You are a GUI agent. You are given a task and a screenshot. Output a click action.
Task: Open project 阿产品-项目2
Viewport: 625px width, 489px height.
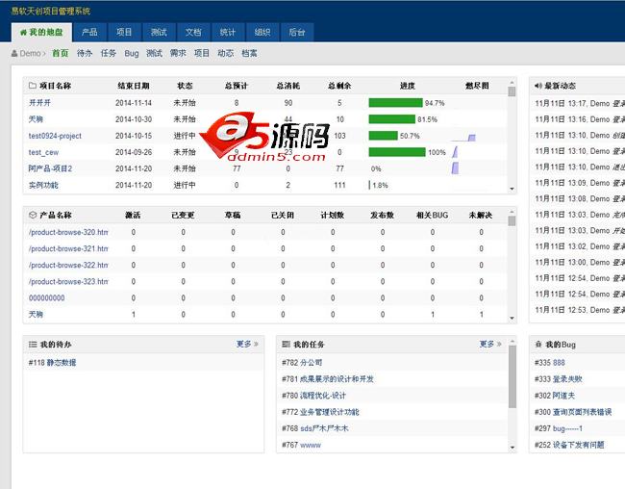point(50,168)
